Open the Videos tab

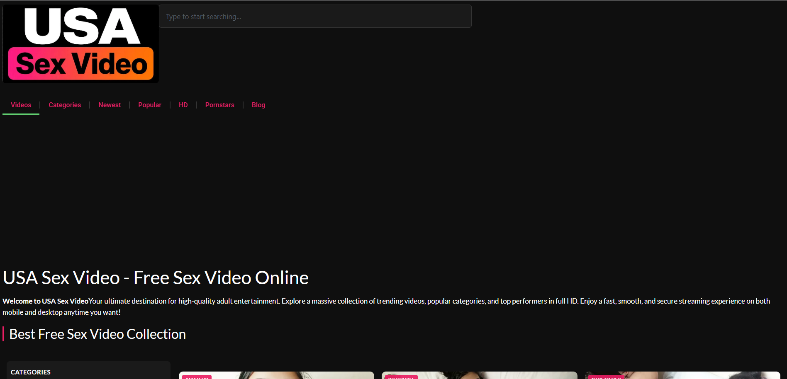(x=21, y=105)
